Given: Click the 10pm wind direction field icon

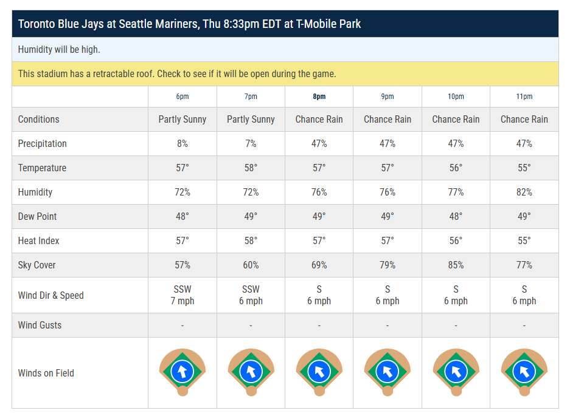Looking at the screenshot, I should (x=456, y=372).
